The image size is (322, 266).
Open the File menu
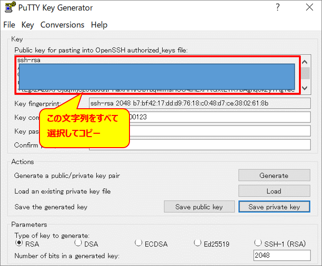[9, 25]
